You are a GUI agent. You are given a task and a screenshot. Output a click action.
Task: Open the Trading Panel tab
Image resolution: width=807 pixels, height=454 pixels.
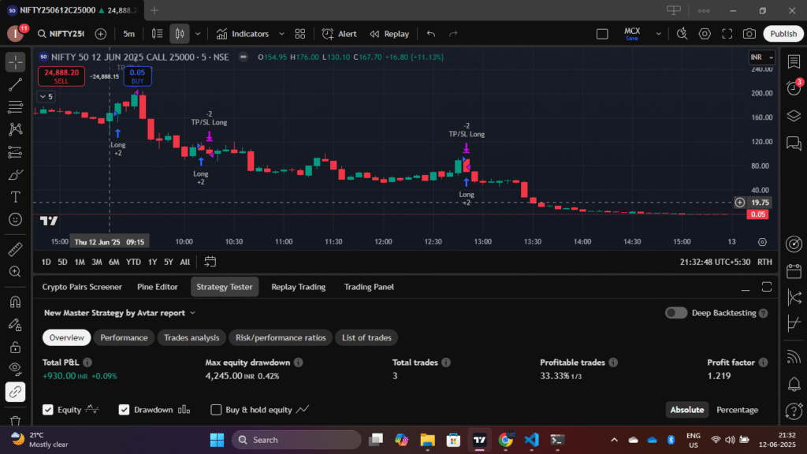pyautogui.click(x=369, y=287)
